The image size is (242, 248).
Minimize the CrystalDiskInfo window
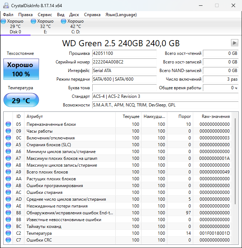tap(201, 5)
